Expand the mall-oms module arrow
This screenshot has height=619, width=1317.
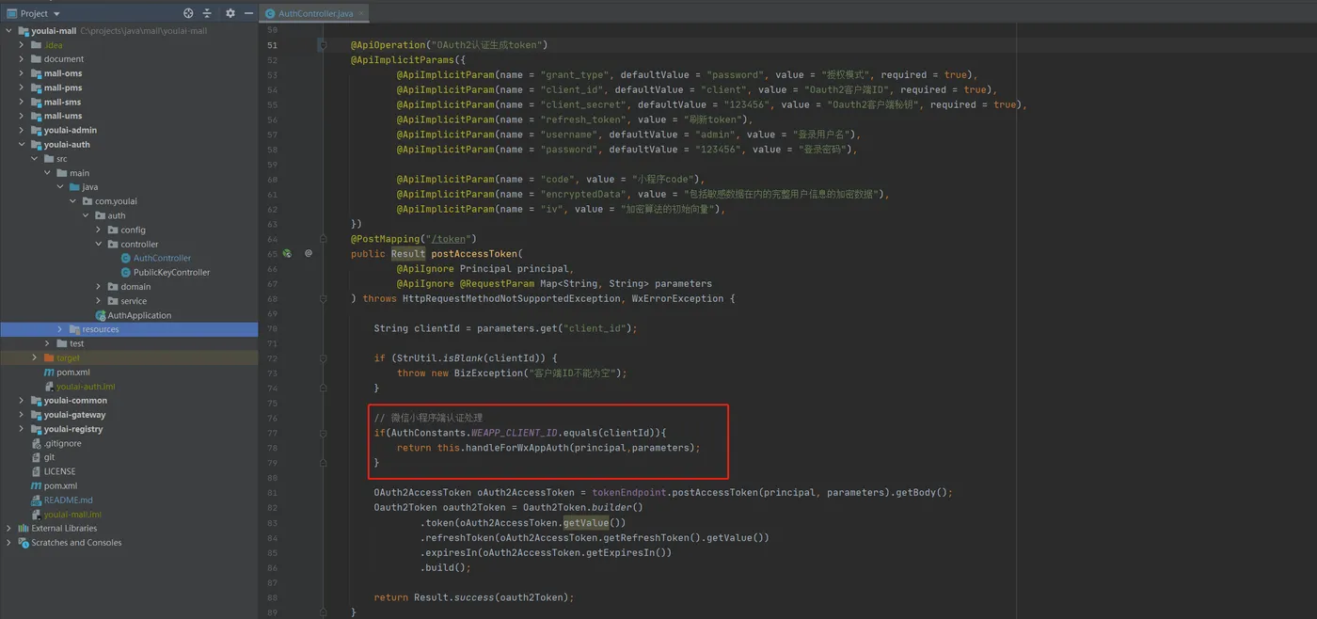(x=22, y=73)
